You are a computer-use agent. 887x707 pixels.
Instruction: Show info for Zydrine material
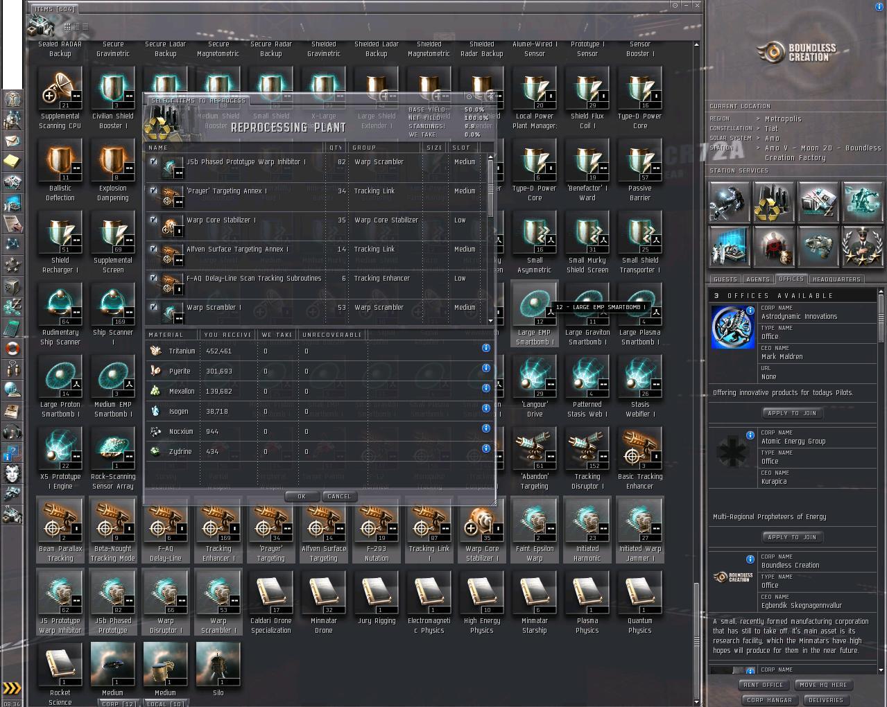click(x=486, y=448)
